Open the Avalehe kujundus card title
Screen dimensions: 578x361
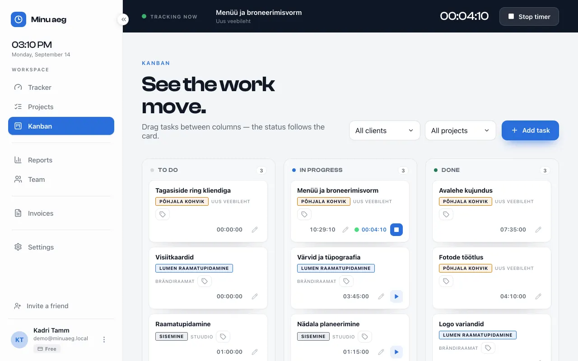click(x=466, y=190)
